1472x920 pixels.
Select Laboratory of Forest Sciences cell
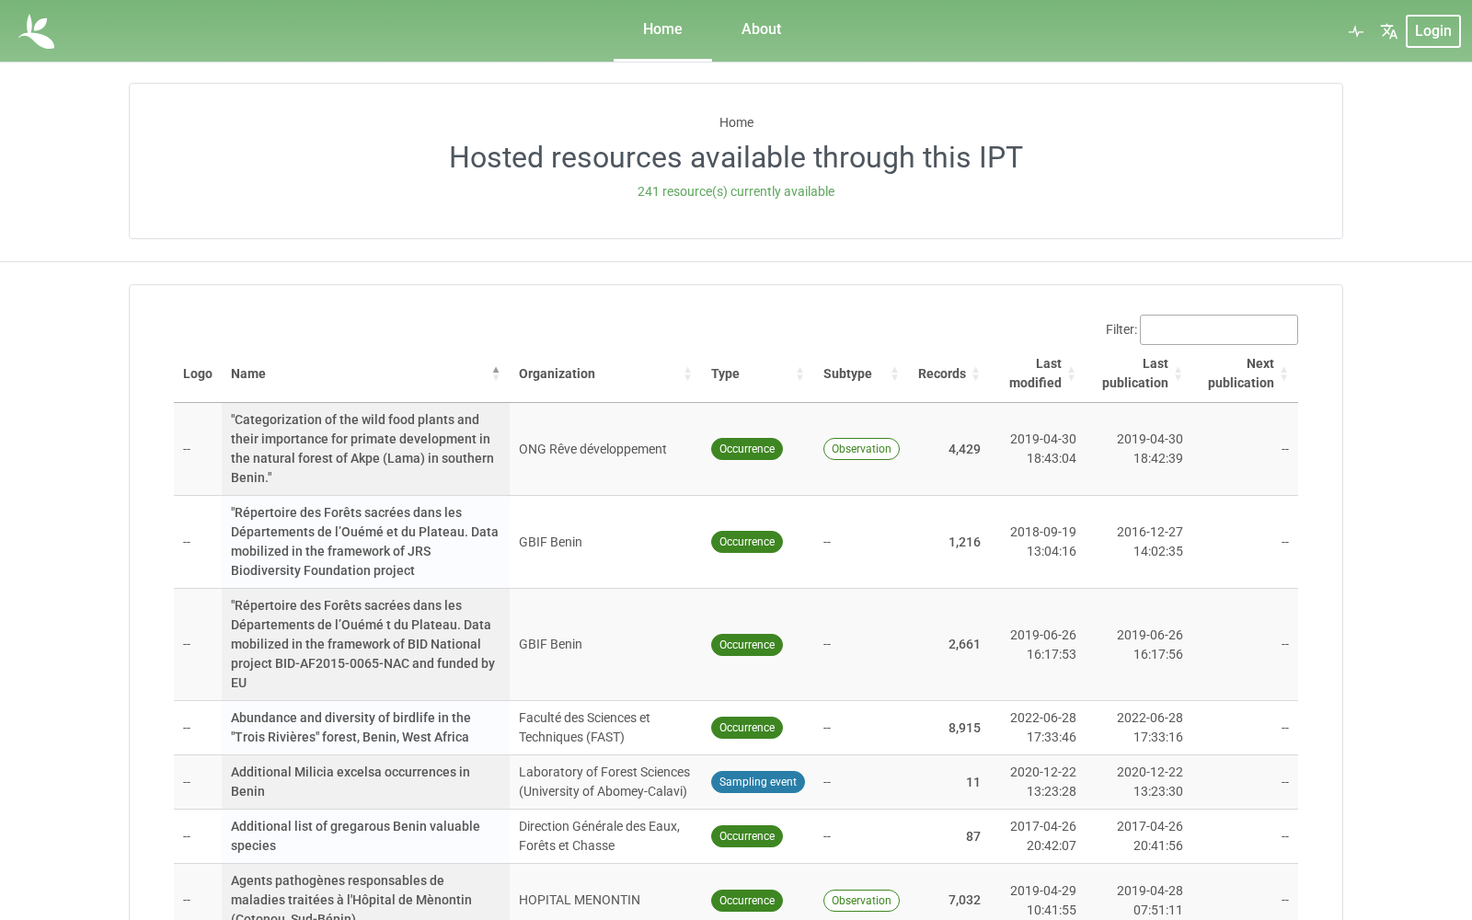point(604,782)
